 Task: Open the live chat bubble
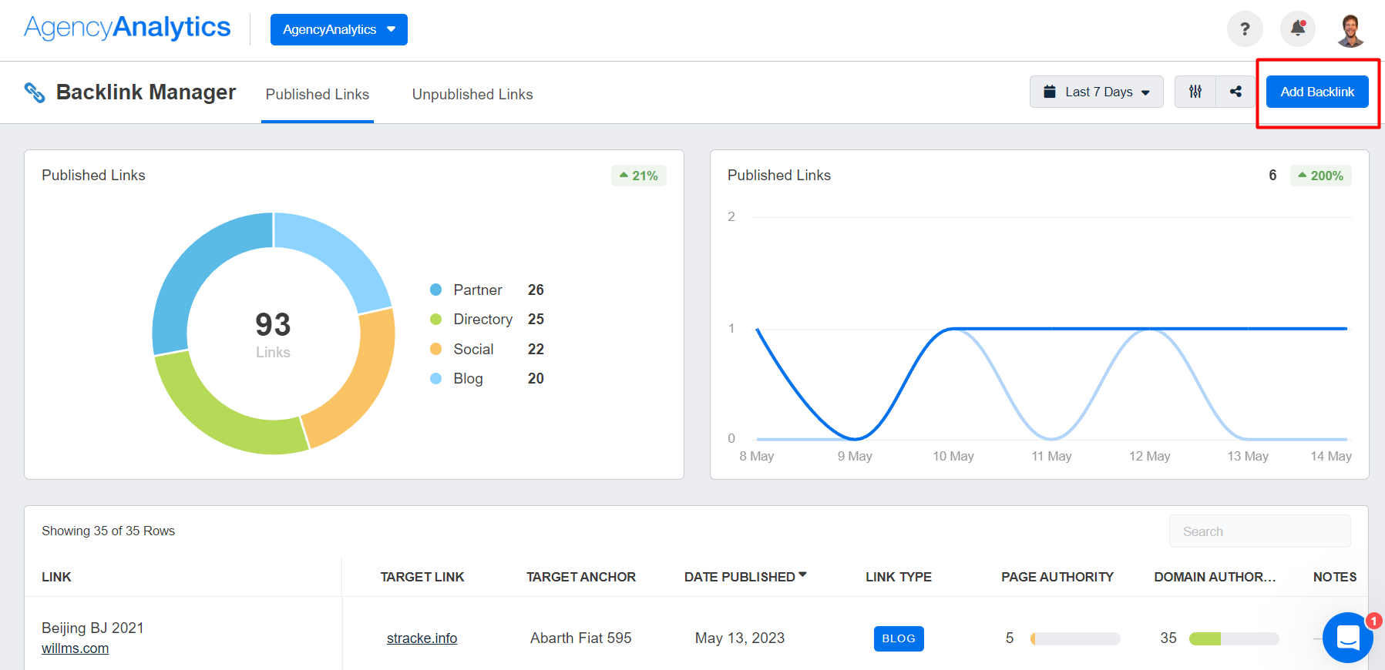click(1347, 638)
